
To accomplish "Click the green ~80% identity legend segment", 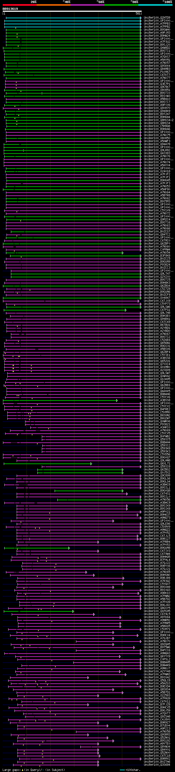I will click(121, 5).
